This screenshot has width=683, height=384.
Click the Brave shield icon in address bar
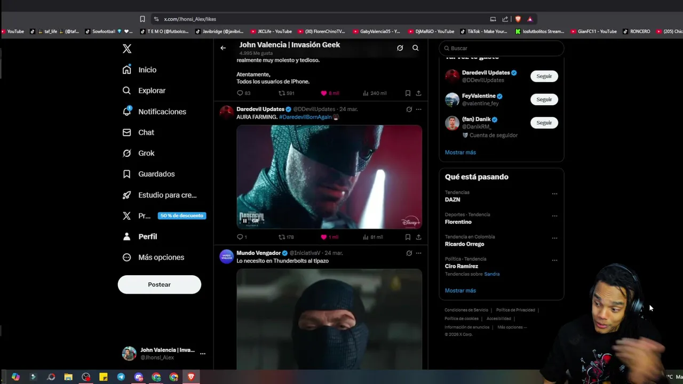tap(518, 19)
